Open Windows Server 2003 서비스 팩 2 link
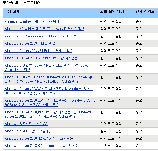Image resolution: width=158 pixels, height=151 pixels. tap(30, 44)
